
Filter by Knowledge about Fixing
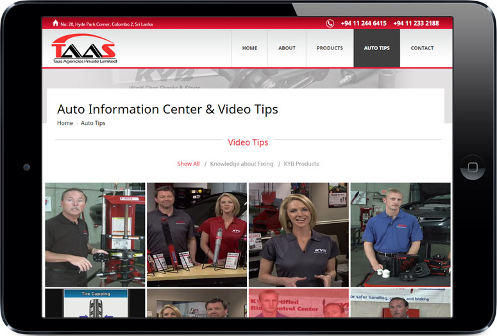[x=242, y=164]
